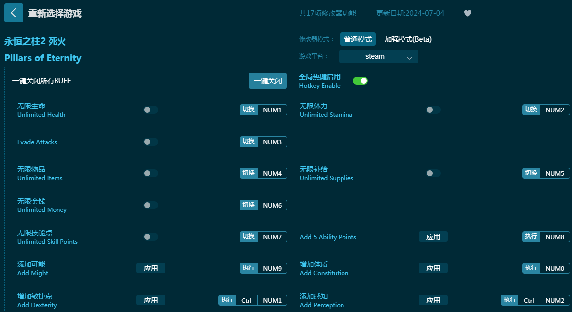Click 切换 hotkey button for Unlimited Skill Points
Viewport: 572px width, 312px height.
249,237
